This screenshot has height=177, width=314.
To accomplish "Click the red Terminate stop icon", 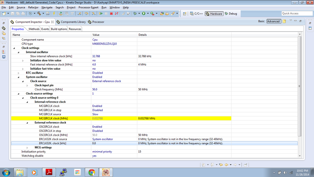I will (x=111, y=14).
